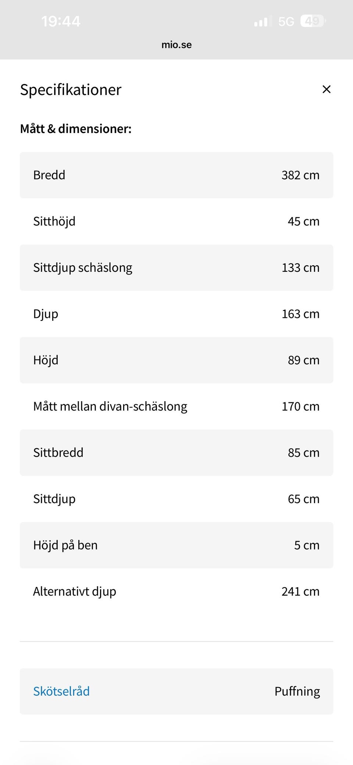Tap the 5G network indicator
Image resolution: width=353 pixels, height=765 pixels.
[286, 22]
